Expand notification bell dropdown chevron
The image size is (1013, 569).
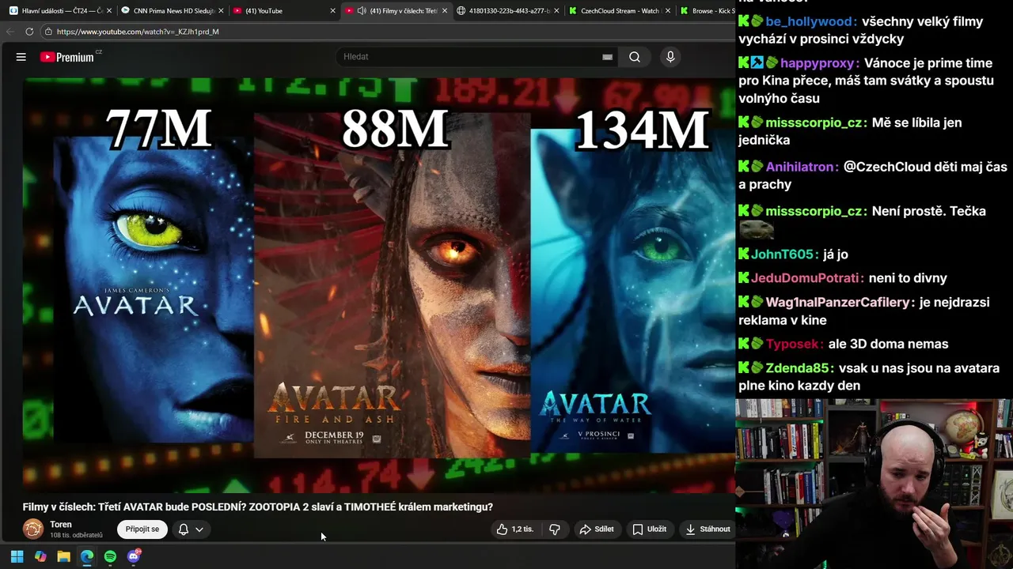[x=199, y=529]
